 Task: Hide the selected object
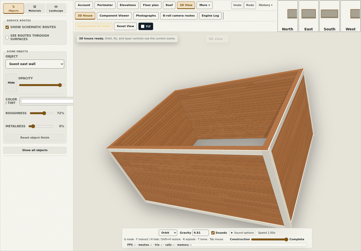click(x=11, y=83)
